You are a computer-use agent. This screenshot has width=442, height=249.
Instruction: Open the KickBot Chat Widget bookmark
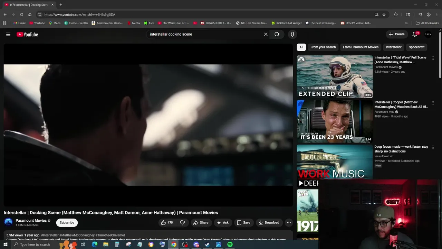[287, 23]
